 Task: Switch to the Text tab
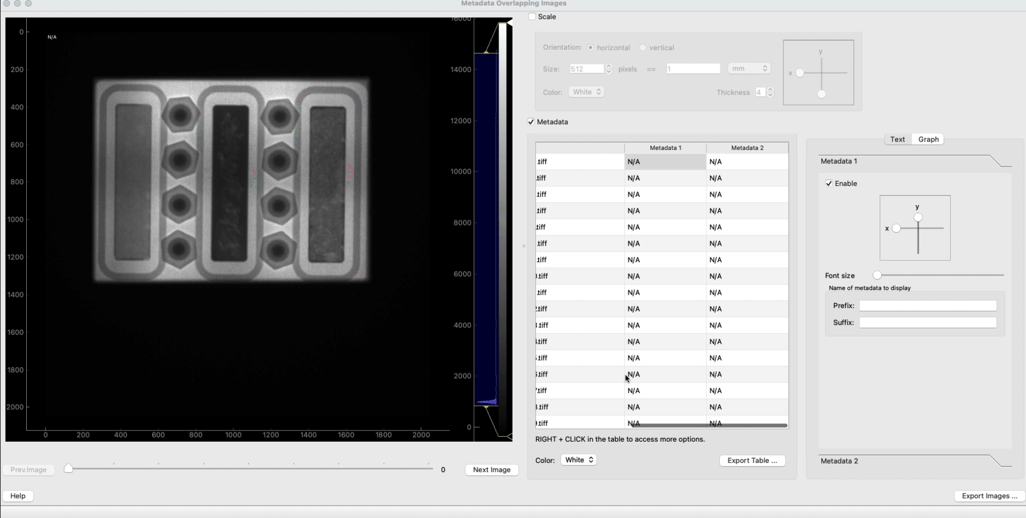pos(897,139)
